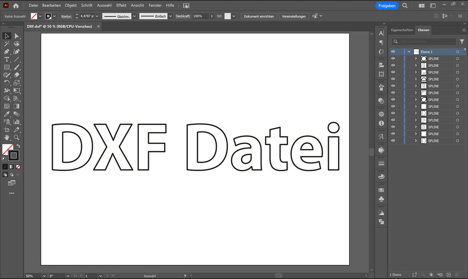Screen dimensions: 468x279
Task: Select the Text tool
Action: tap(6, 59)
